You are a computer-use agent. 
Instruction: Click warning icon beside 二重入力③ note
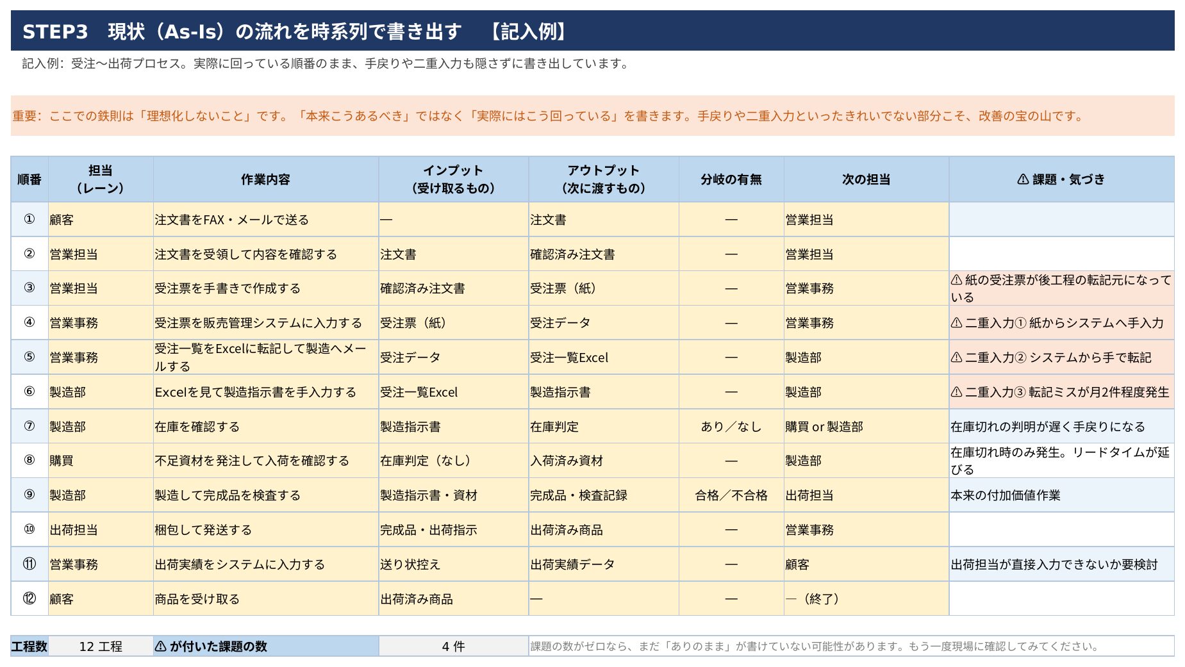tap(956, 392)
